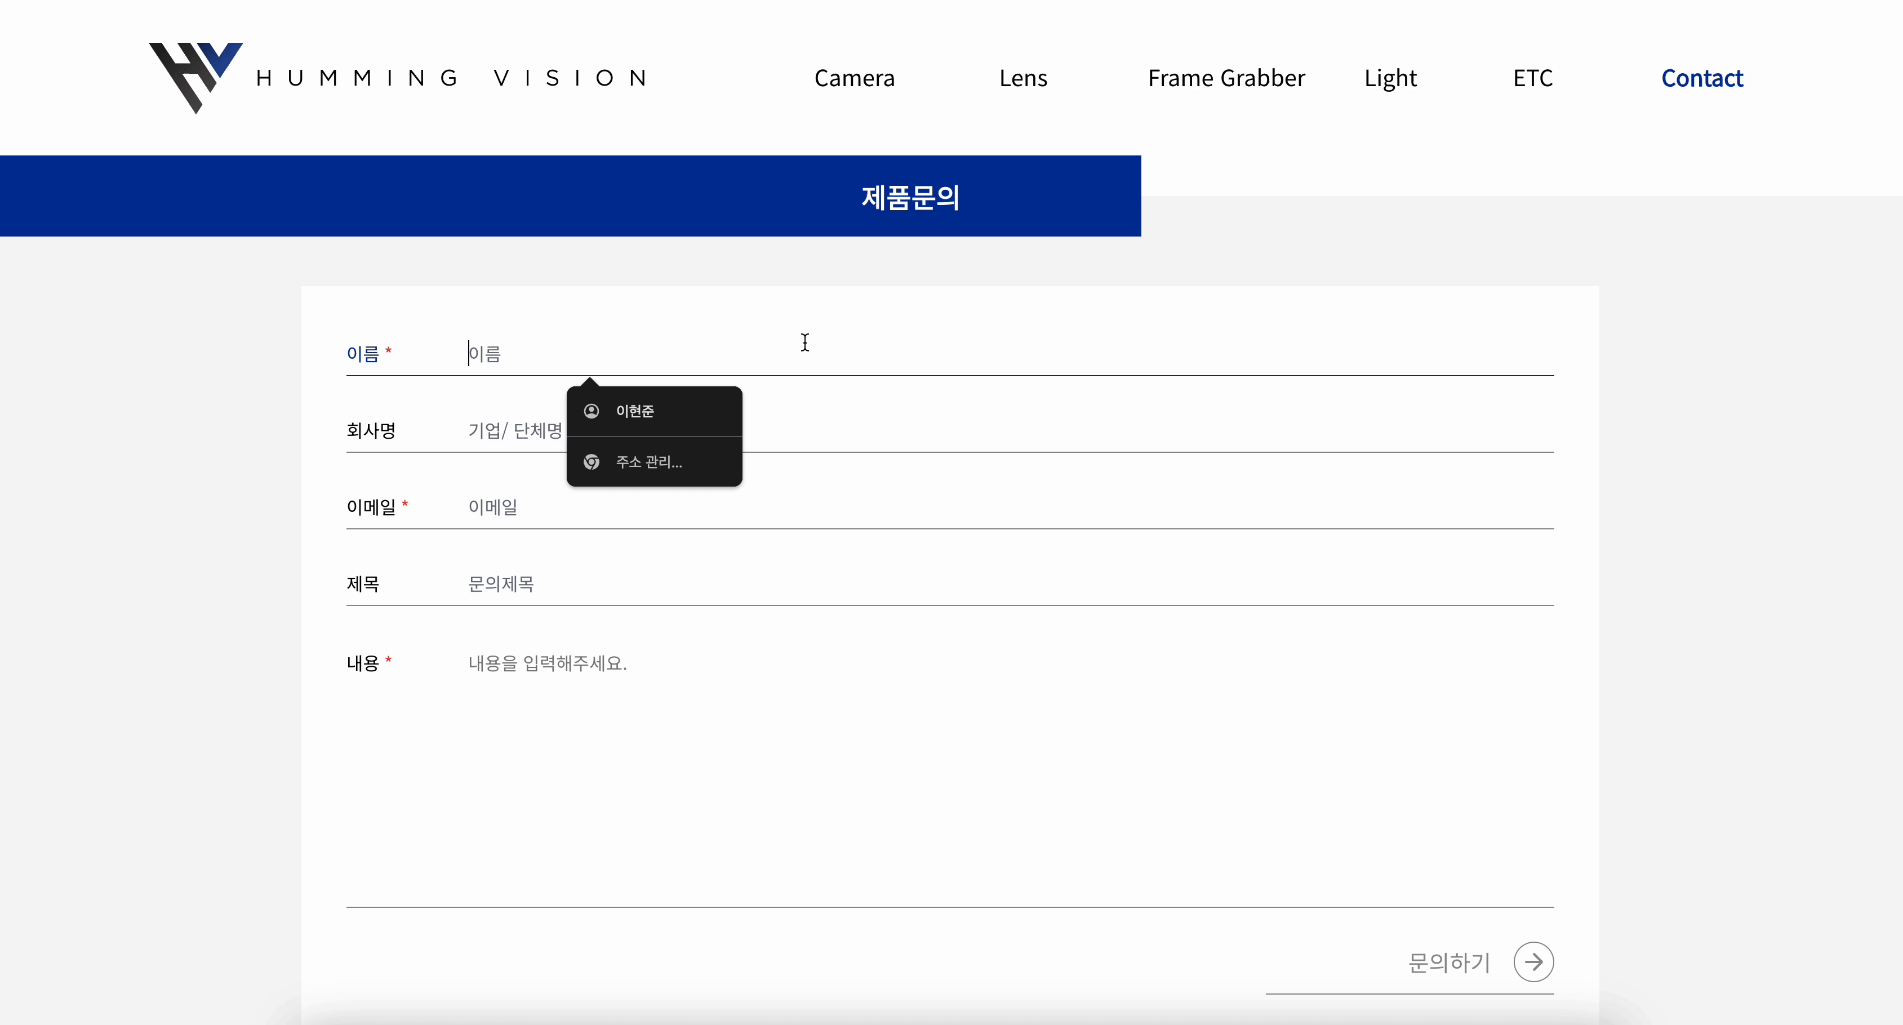
Task: Navigate to Frame Grabber section
Action: click(1226, 78)
